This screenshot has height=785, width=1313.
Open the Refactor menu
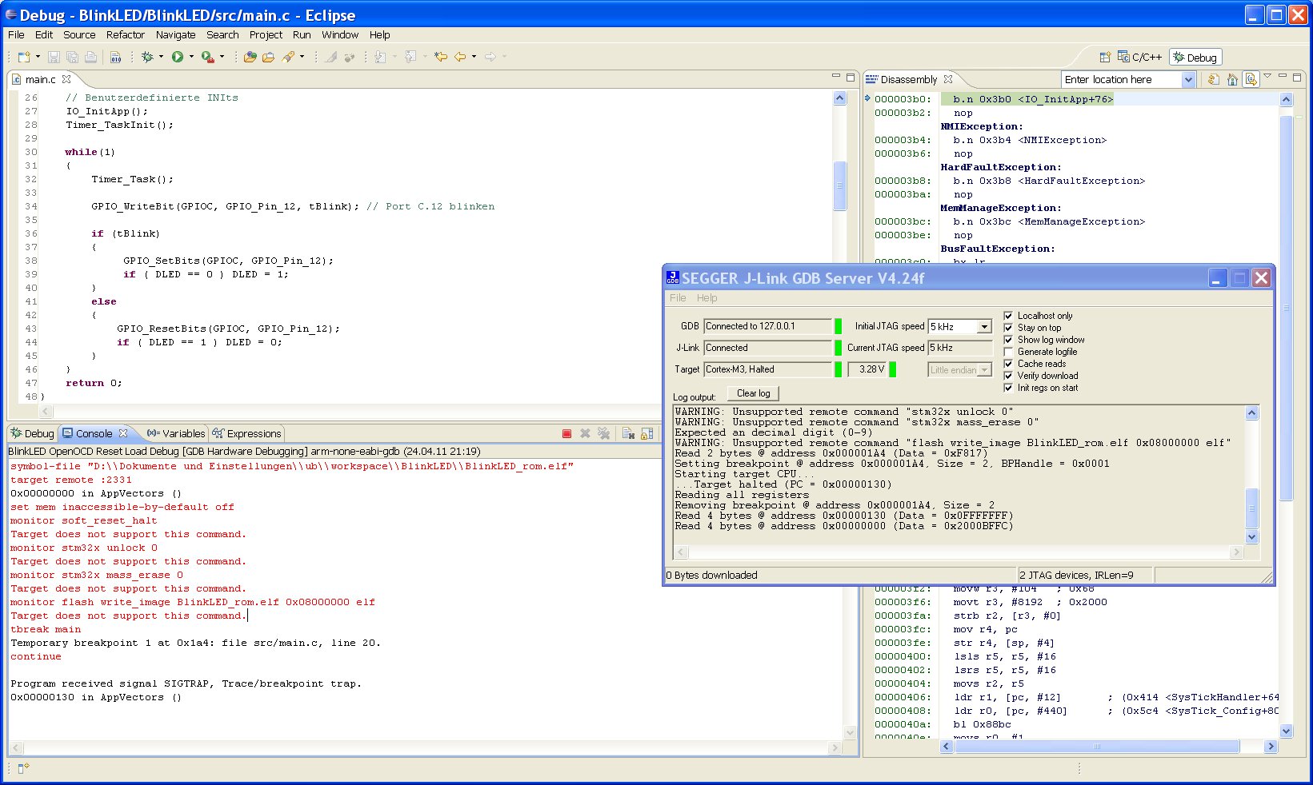126,35
